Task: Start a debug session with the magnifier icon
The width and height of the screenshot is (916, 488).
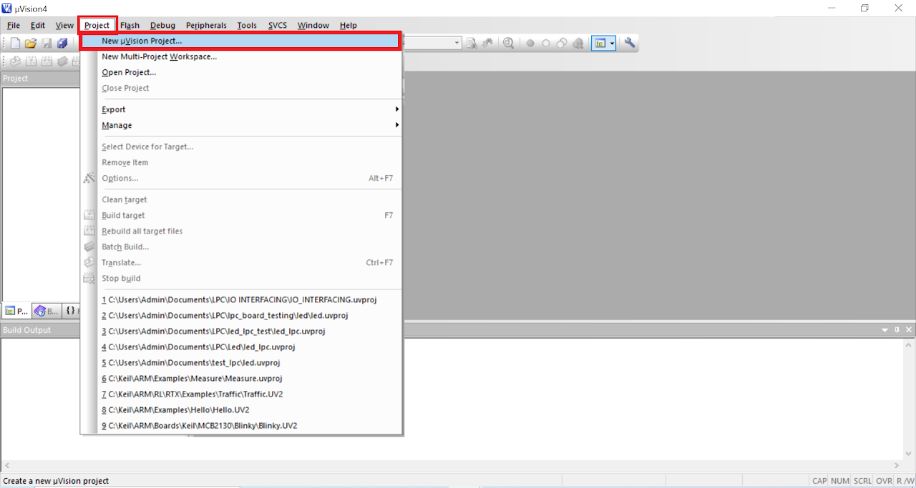Action: tap(508, 43)
